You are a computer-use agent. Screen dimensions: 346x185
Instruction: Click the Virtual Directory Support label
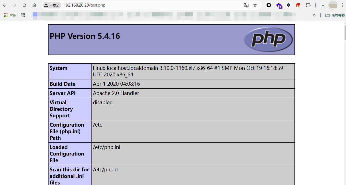[x=61, y=109]
